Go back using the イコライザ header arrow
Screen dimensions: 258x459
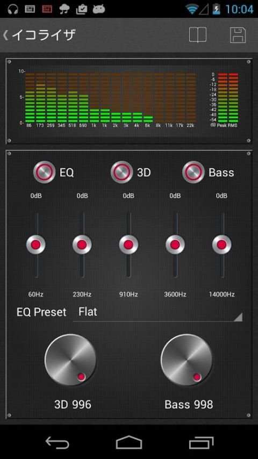pyautogui.click(x=5, y=35)
